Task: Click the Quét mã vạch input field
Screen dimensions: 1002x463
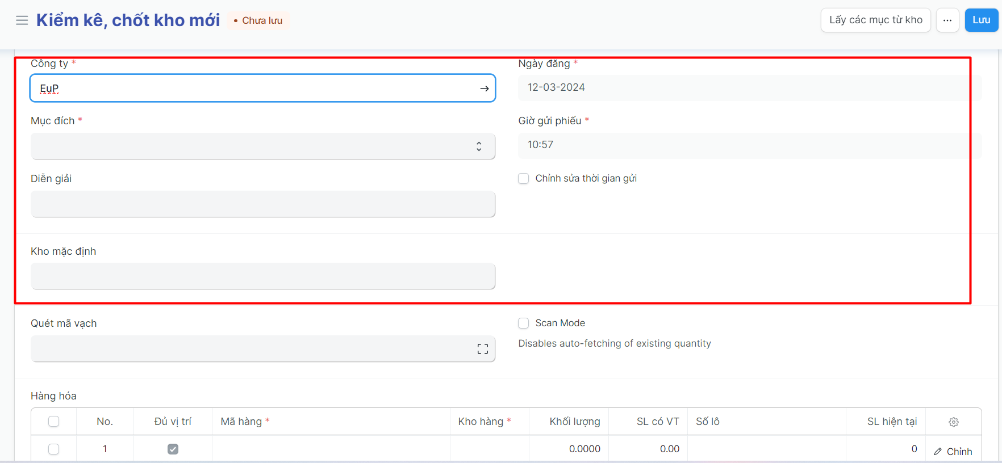Action: [x=250, y=349]
